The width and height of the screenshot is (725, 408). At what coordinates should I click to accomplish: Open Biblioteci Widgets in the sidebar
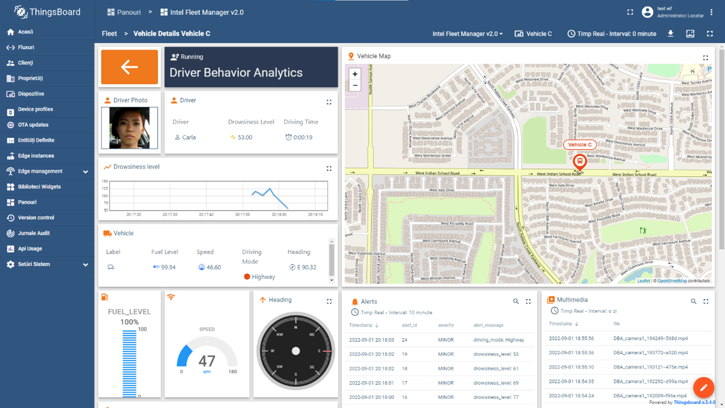47,187
